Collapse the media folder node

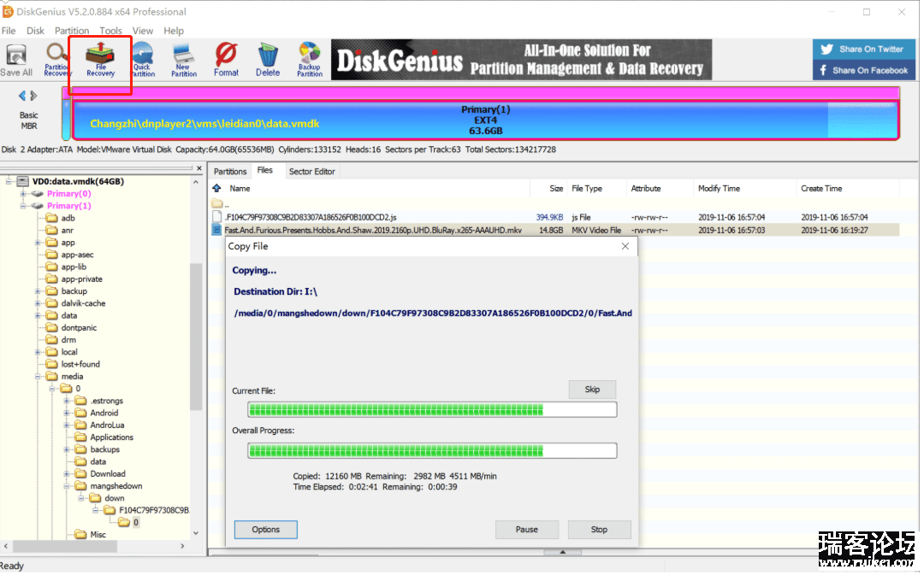[x=38, y=377]
